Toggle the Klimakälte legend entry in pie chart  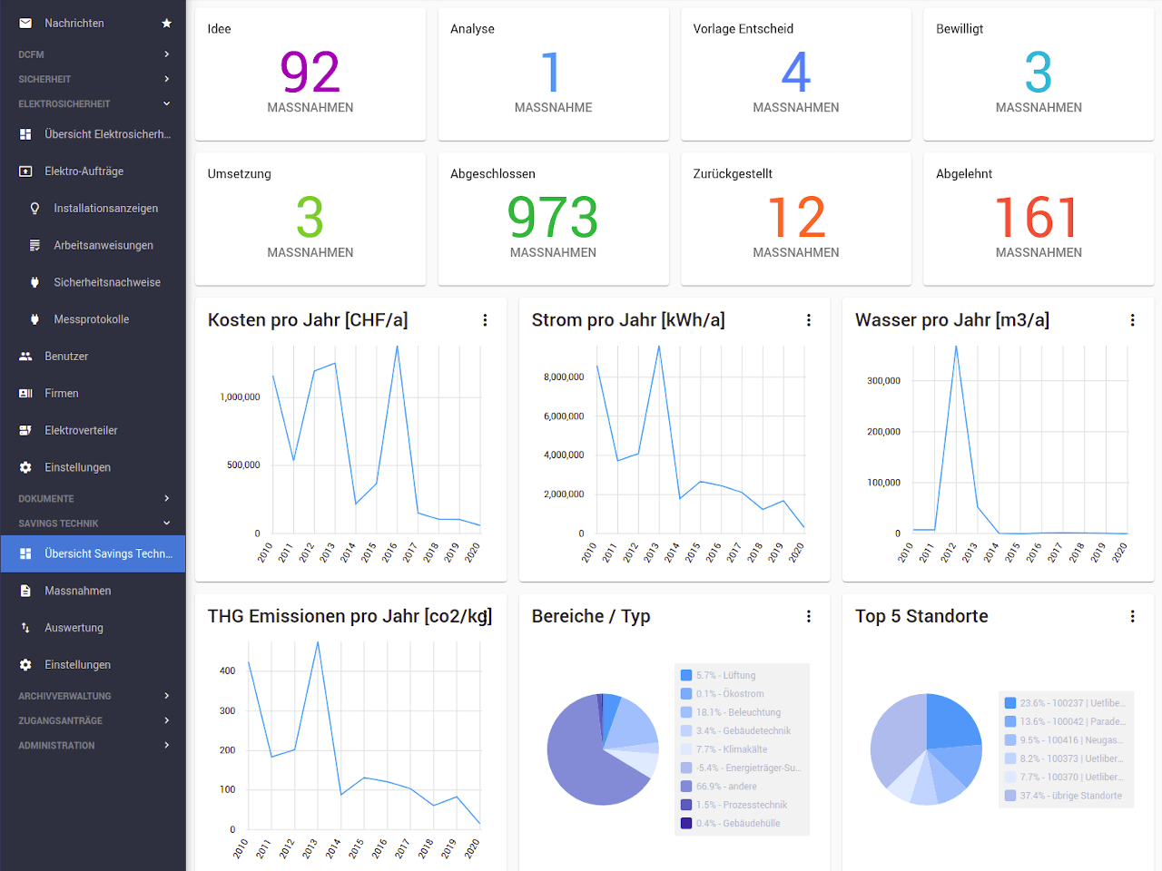coord(731,749)
